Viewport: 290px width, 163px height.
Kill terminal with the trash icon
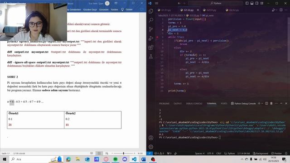pyautogui.click(x=271, y=103)
